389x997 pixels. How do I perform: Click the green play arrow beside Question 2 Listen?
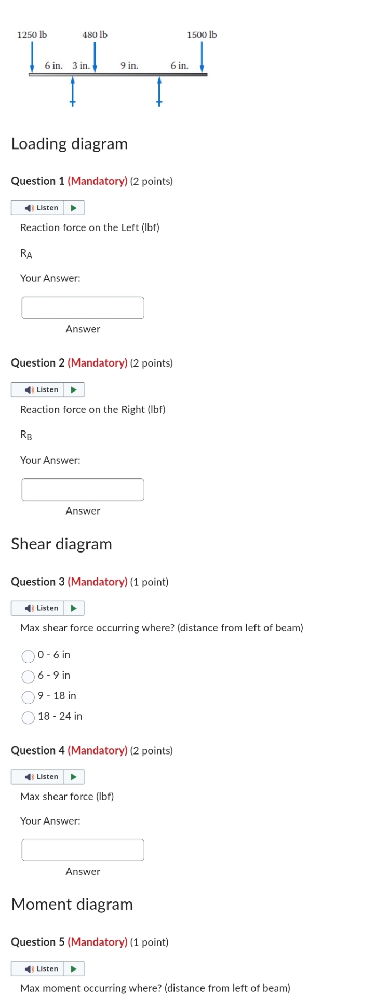click(x=74, y=389)
